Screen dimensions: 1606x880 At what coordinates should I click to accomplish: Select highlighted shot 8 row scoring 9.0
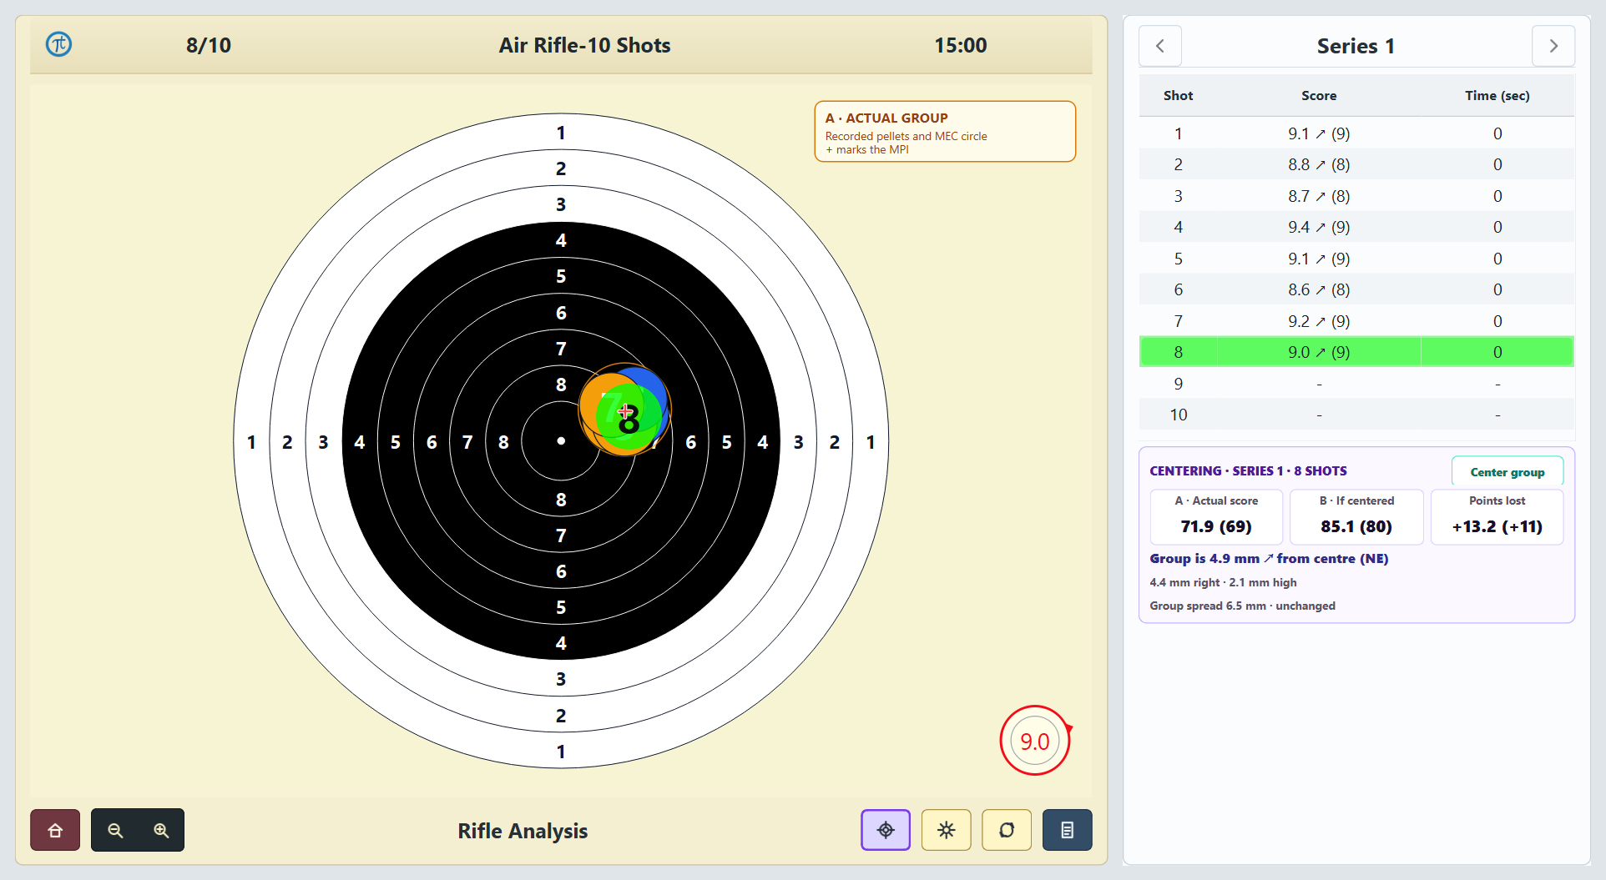tap(1356, 352)
